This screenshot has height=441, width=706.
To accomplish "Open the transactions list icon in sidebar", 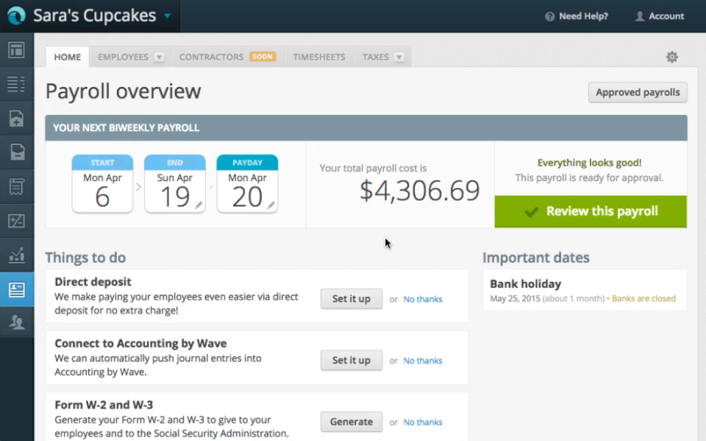I will coord(17,84).
